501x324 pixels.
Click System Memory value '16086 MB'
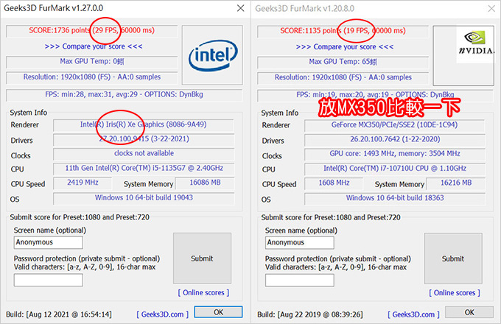(205, 183)
